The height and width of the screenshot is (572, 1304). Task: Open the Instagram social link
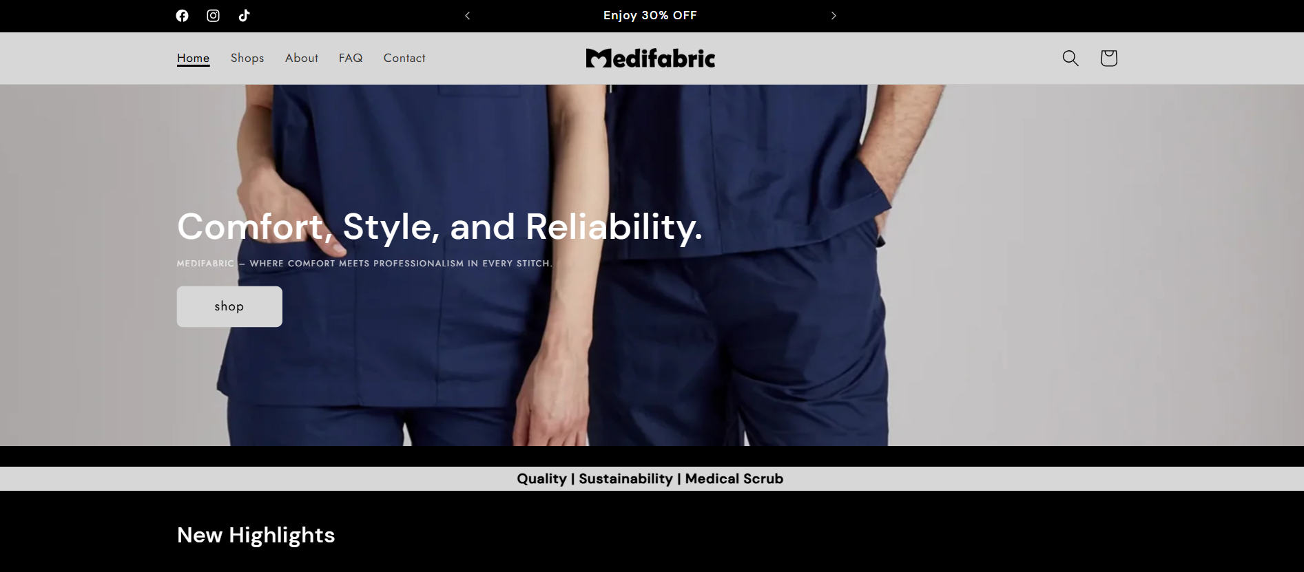pos(213,16)
